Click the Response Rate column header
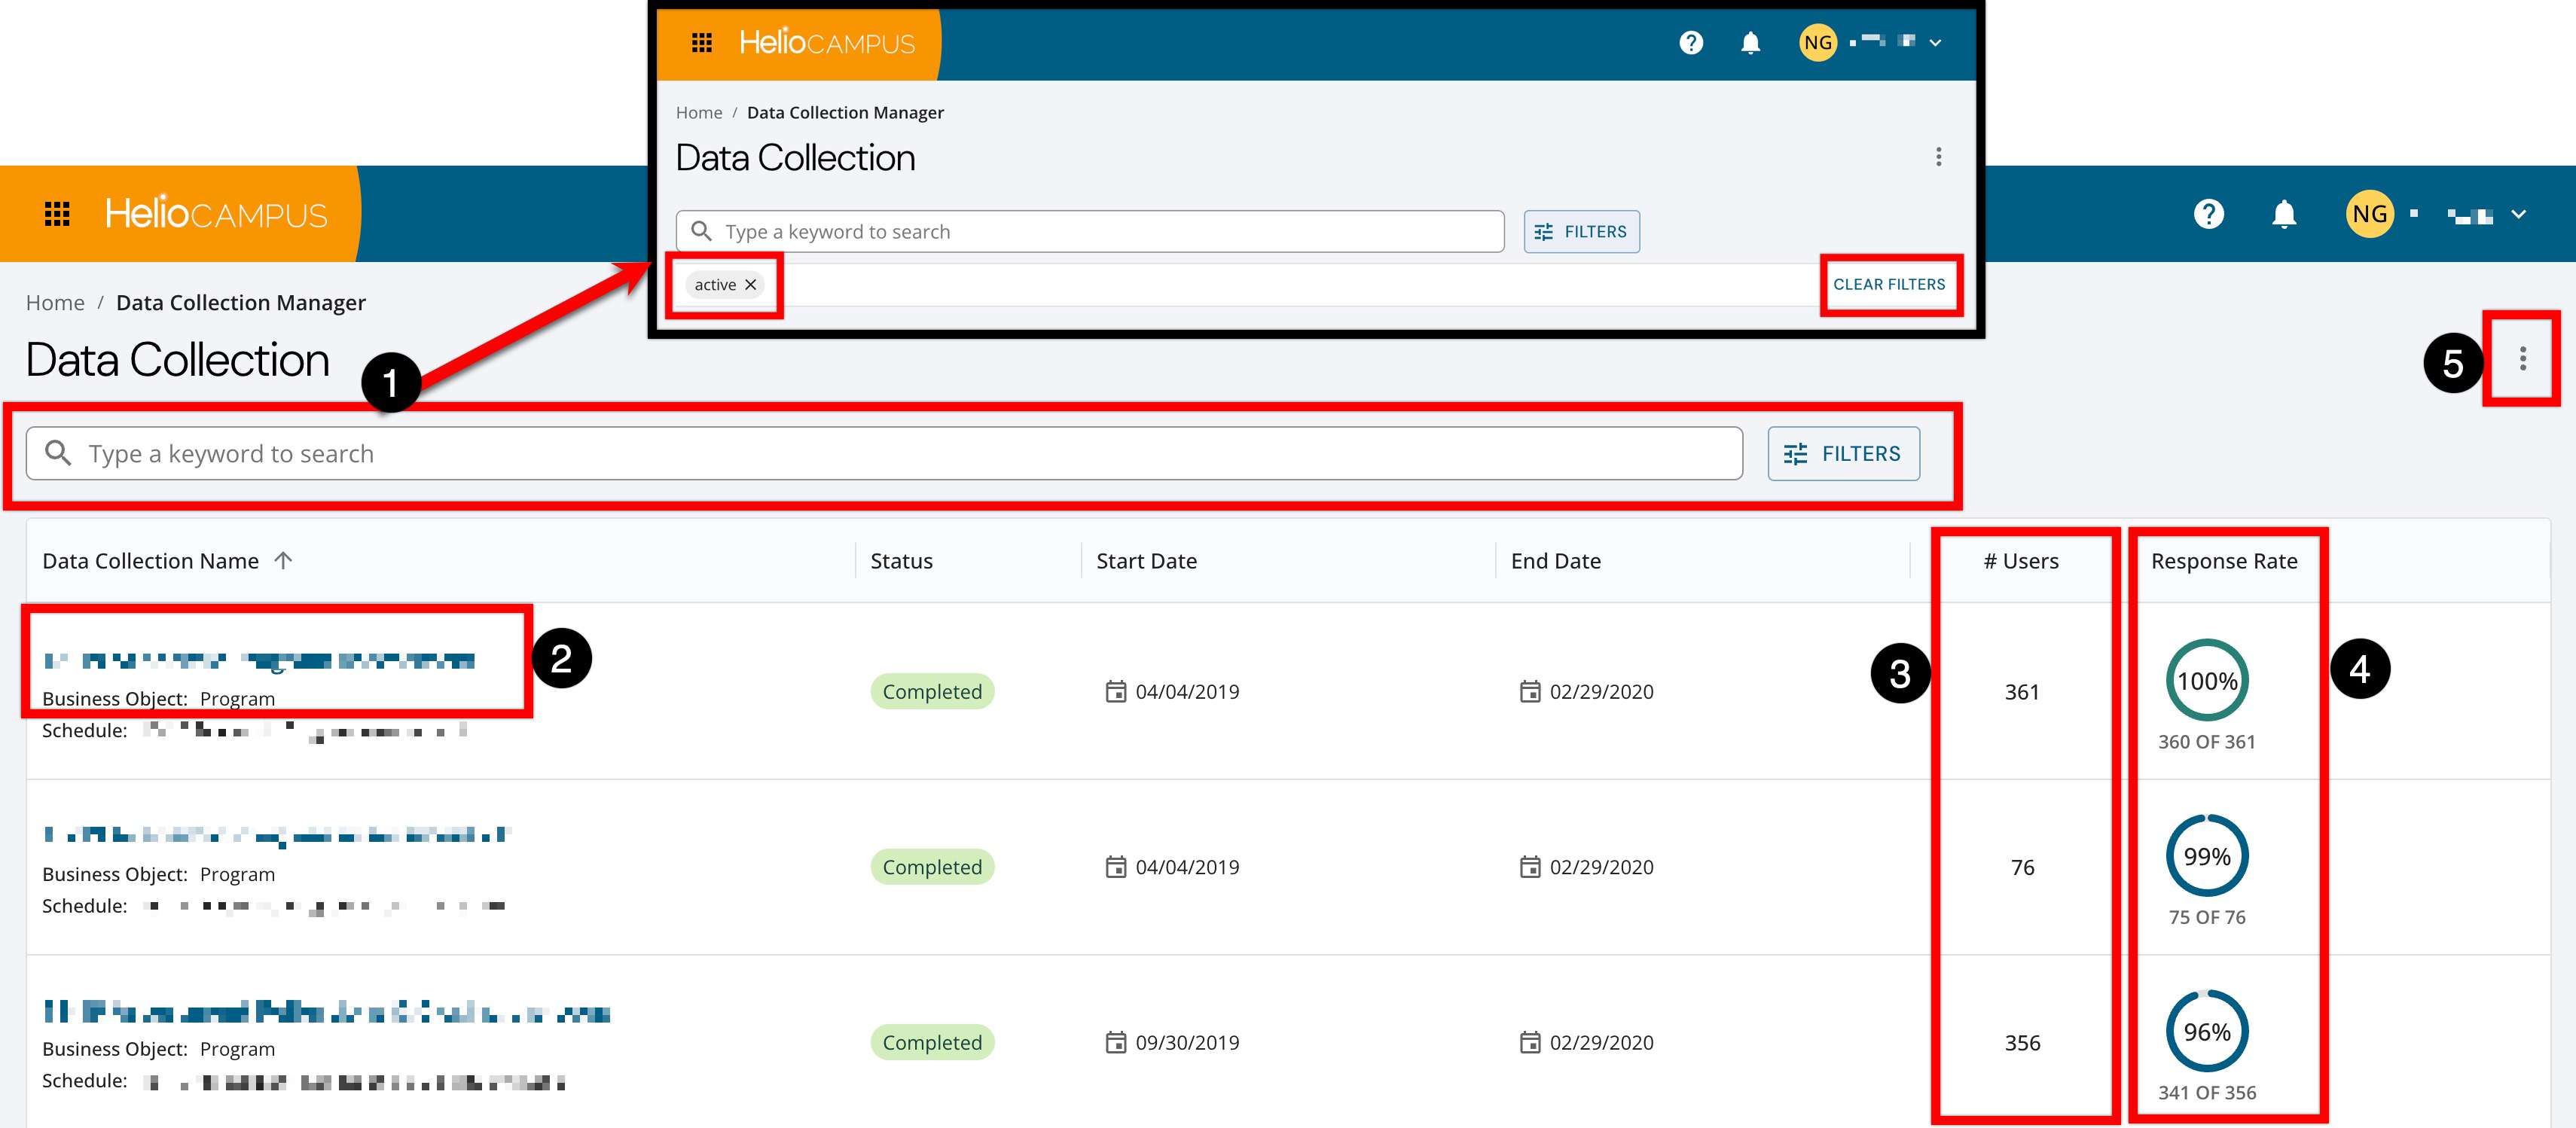Screen dimensions: 2576x1128 2224,561
